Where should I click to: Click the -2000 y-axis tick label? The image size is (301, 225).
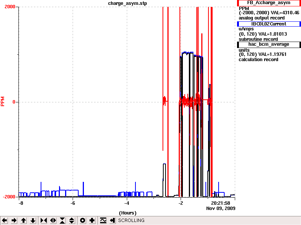coord(9,196)
